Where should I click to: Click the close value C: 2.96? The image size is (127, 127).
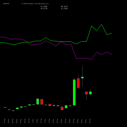coord(44,7)
